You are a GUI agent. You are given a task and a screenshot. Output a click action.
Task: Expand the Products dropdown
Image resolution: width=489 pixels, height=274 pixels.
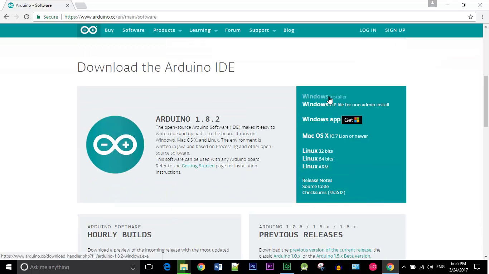coord(167,30)
